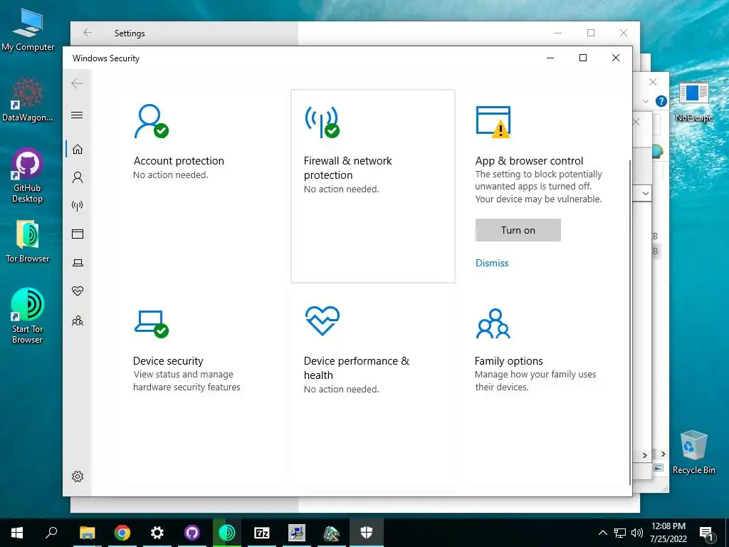Open the Device security laptop icon
The width and height of the screenshot is (729, 547).
pyautogui.click(x=152, y=324)
